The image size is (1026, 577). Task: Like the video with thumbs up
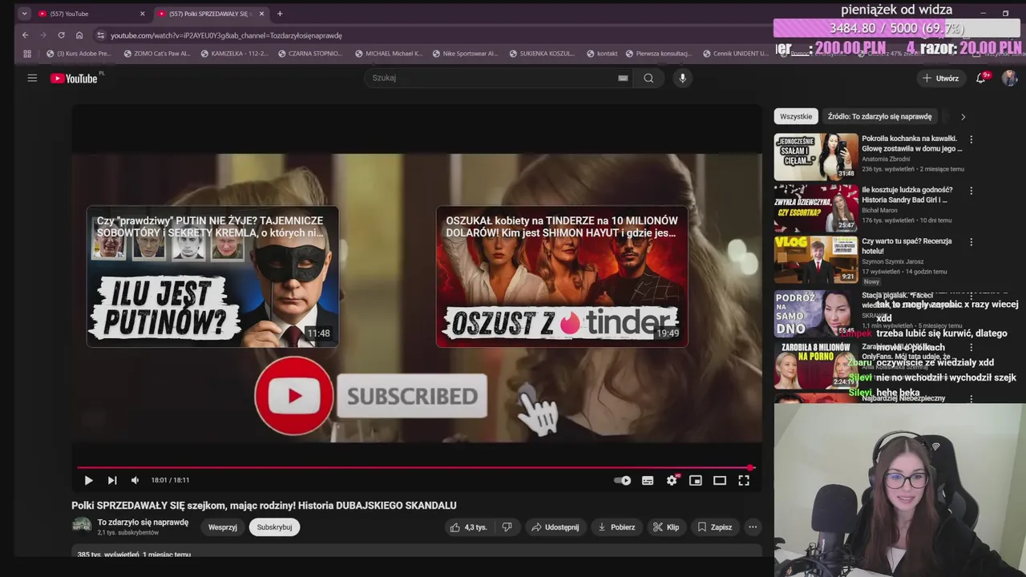click(x=468, y=527)
